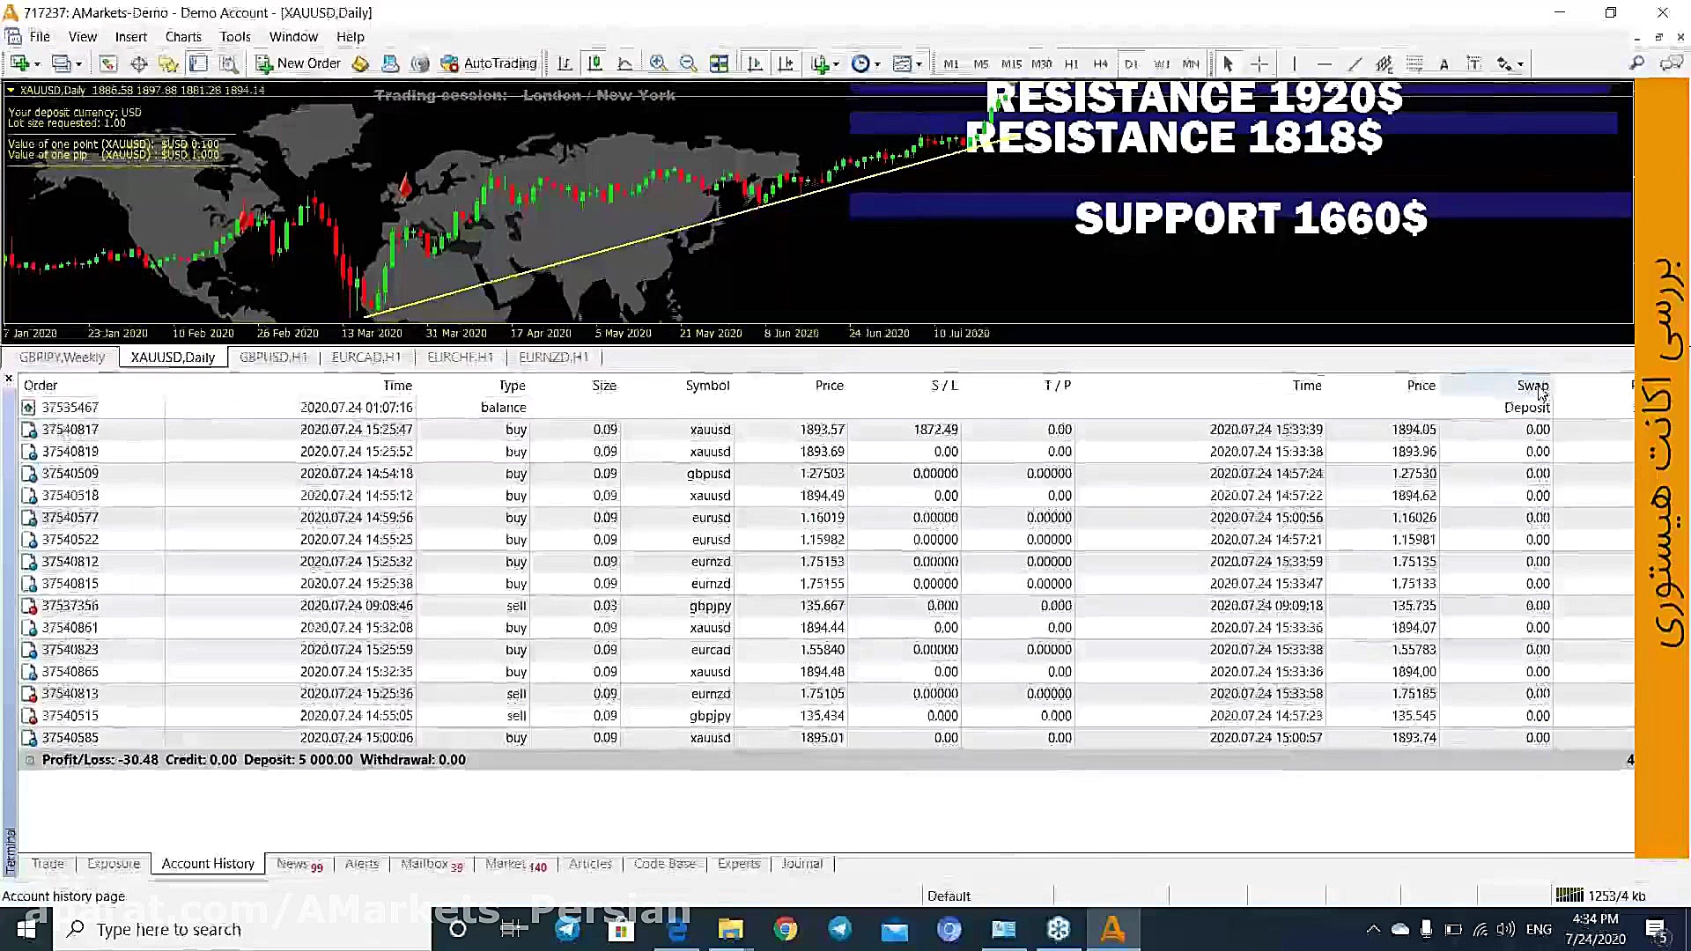Select the crosshair tool
This screenshot has height=951, width=1691.
[x=1259, y=63]
